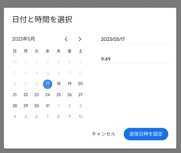Click the 送信日時を設定 button
181x153 pixels.
146,134
